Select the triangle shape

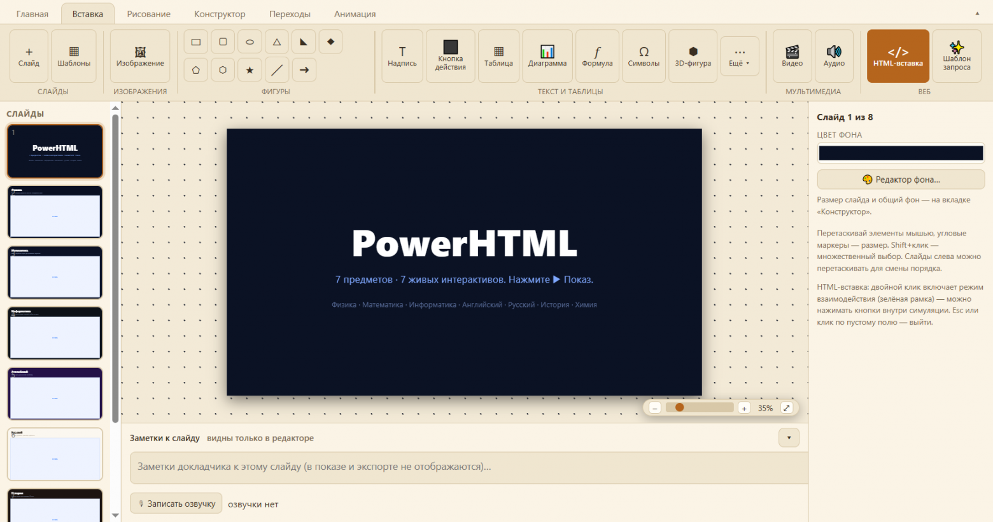point(277,42)
